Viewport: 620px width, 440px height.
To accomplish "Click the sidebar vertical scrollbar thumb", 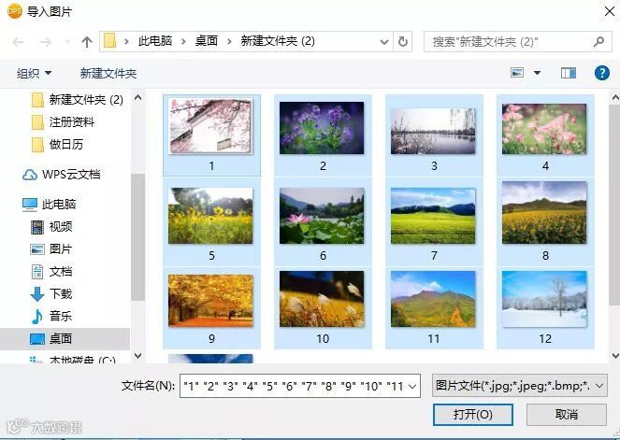I will 138,237.
